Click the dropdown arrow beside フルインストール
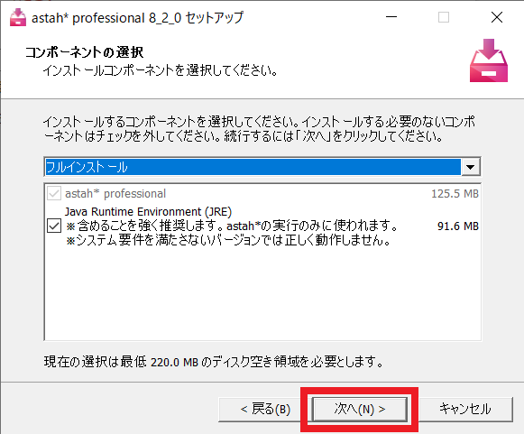 coord(471,167)
